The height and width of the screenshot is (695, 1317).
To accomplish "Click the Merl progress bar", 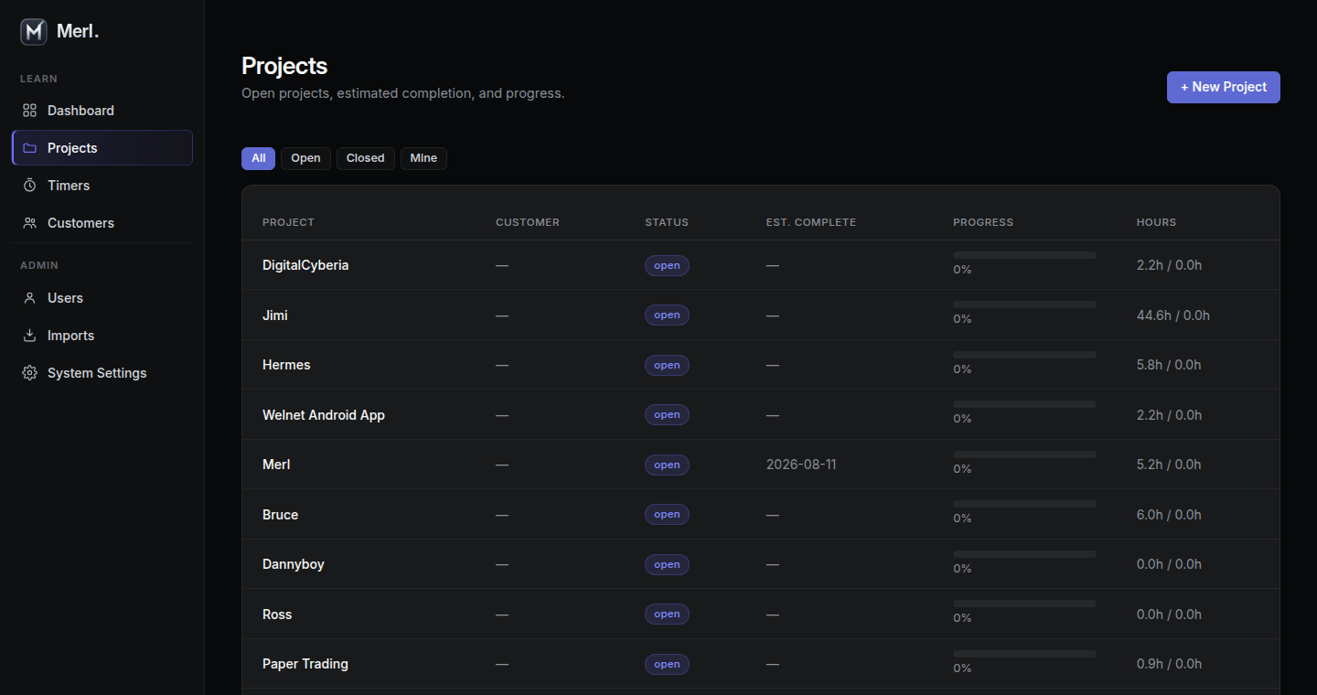I will [1024, 454].
